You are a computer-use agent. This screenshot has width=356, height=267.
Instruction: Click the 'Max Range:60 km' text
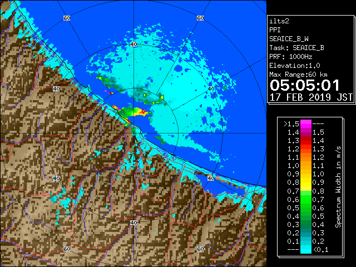(x=298, y=75)
